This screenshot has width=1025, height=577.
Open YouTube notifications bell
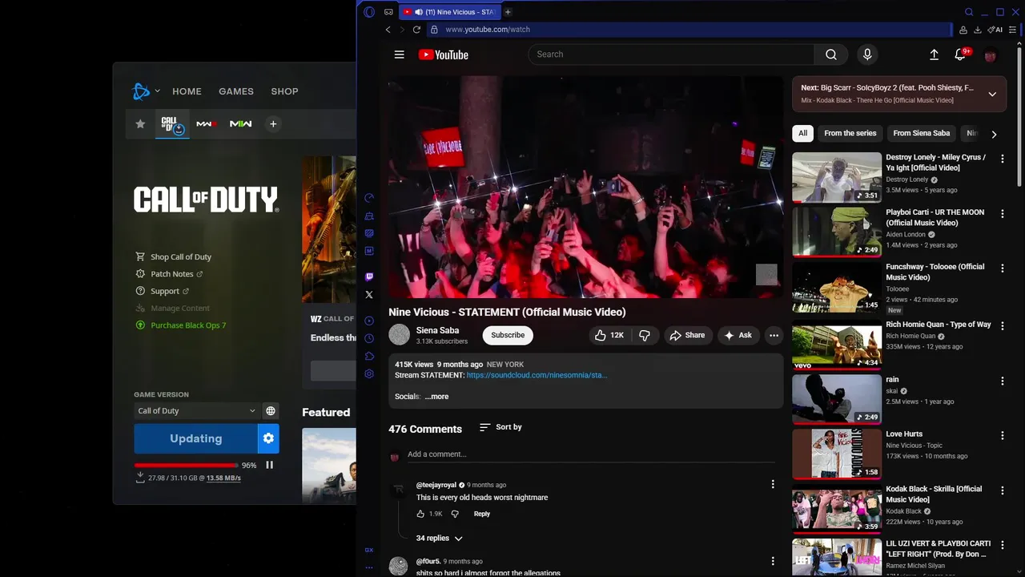pos(960,54)
